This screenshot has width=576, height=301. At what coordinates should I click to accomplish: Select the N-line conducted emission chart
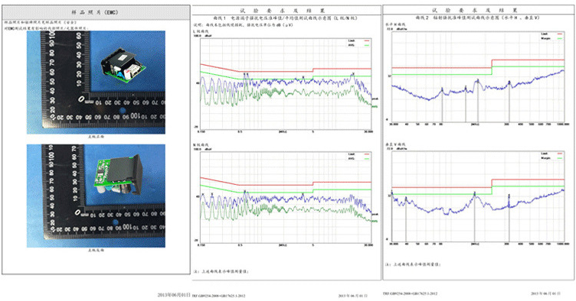click(286, 197)
